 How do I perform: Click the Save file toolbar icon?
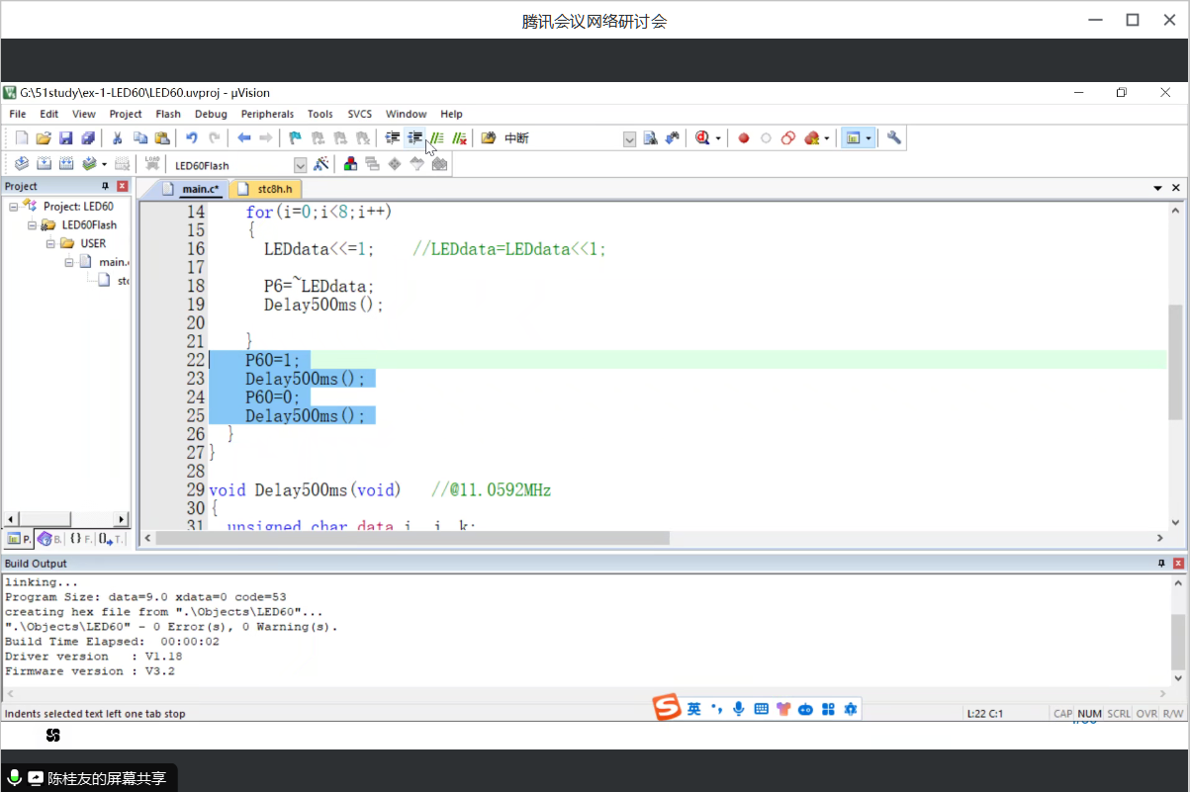pos(66,138)
